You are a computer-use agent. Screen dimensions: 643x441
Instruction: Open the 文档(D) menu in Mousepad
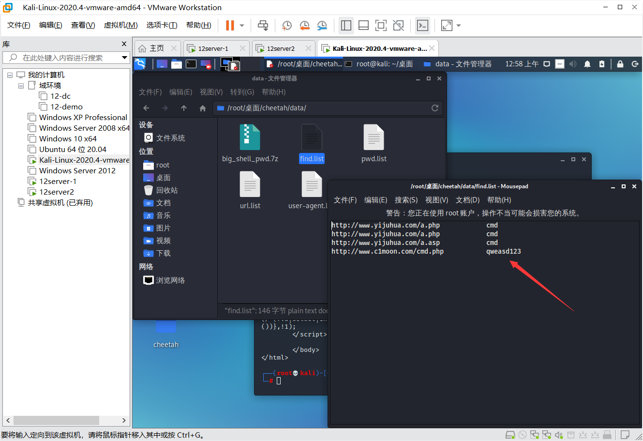pyautogui.click(x=467, y=200)
